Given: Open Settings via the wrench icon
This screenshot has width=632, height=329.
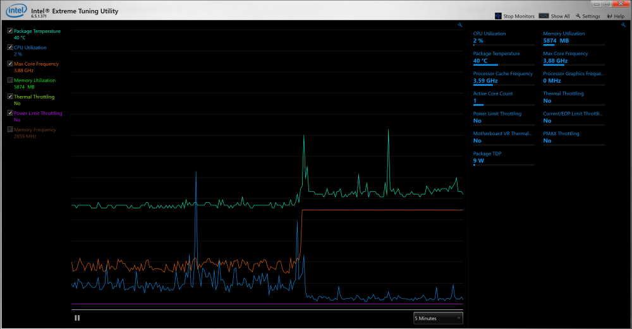Looking at the screenshot, I should click(578, 16).
